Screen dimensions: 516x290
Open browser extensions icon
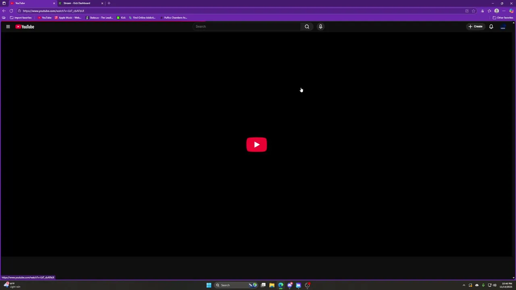(x=482, y=11)
